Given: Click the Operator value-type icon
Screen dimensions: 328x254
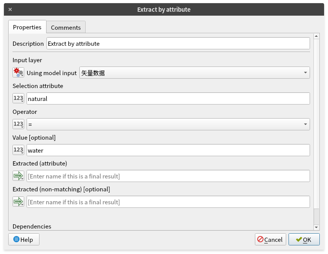Looking at the screenshot, I should coord(18,124).
